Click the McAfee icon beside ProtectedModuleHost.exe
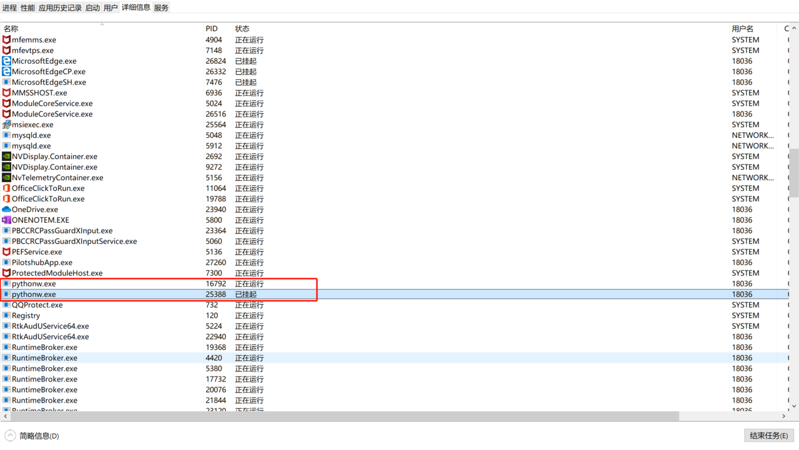 tap(6, 273)
